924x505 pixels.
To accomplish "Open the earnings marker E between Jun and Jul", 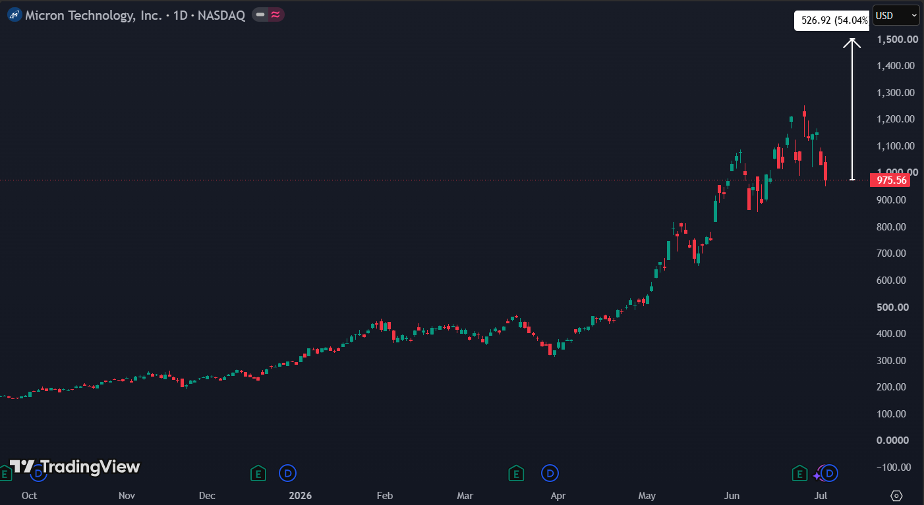I will [x=799, y=473].
